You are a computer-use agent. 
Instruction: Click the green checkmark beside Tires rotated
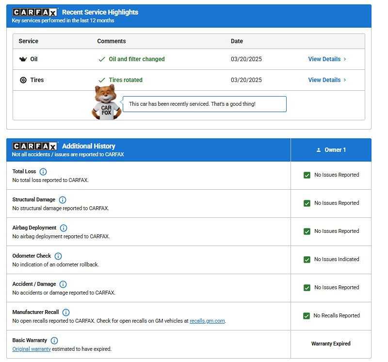tap(102, 80)
